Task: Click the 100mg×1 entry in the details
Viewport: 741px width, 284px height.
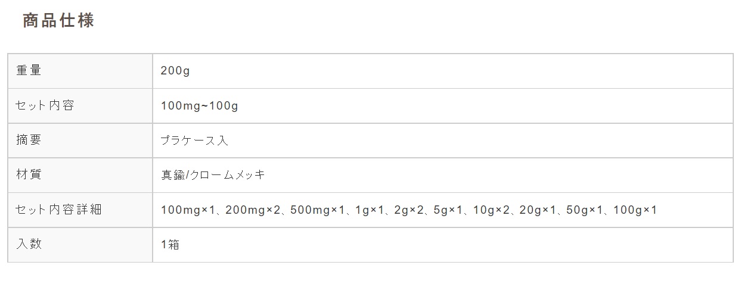Action: pos(187,210)
